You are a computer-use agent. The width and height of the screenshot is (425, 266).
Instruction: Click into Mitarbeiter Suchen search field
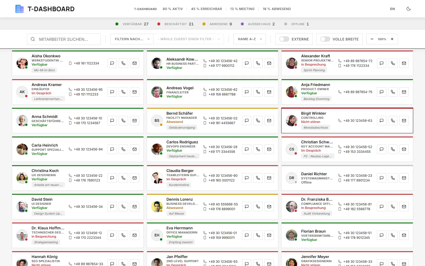[64, 39]
